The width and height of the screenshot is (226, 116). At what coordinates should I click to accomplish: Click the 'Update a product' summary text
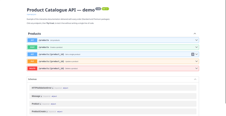tap(72, 61)
